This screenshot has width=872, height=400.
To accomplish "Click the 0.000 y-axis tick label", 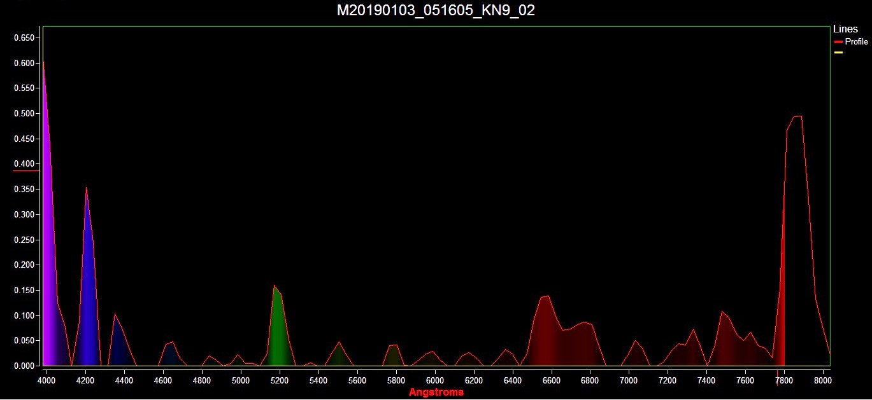I will tap(24, 366).
